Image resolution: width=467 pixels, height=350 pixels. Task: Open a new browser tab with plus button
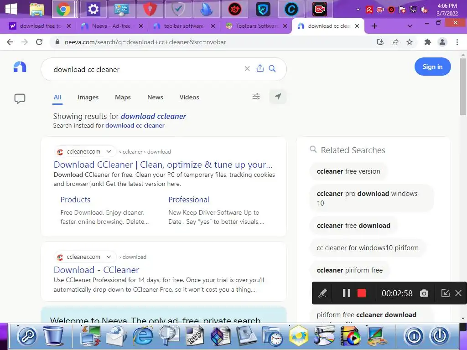(374, 26)
